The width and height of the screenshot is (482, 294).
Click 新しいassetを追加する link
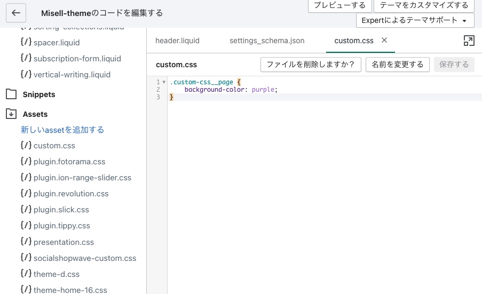click(x=62, y=130)
